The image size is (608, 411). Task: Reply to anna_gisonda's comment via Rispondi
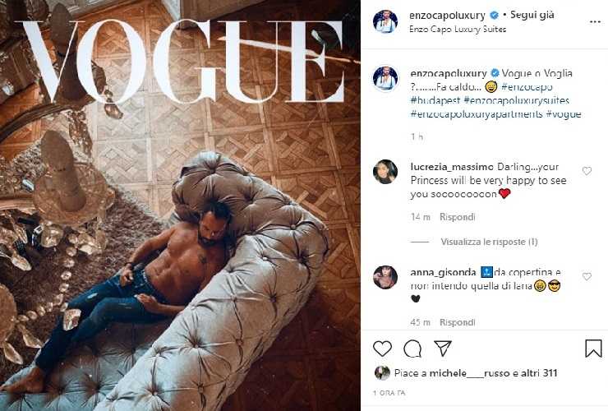point(457,322)
